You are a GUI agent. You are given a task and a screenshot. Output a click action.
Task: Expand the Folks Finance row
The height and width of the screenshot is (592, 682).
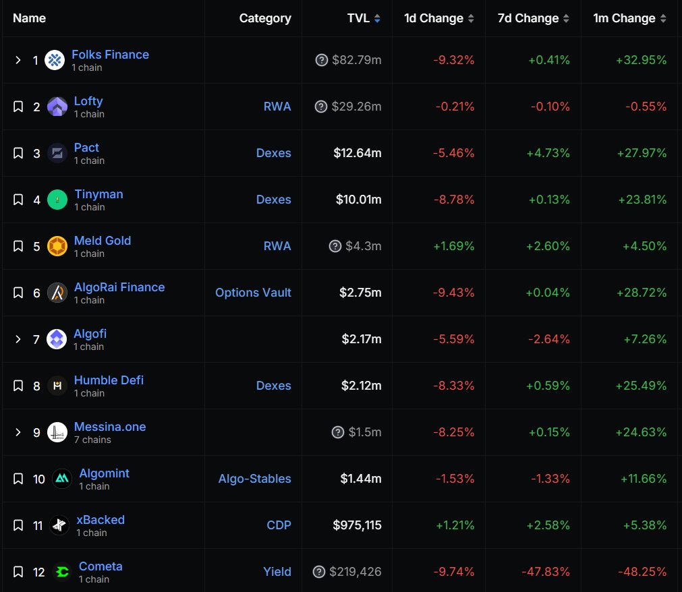click(x=18, y=60)
